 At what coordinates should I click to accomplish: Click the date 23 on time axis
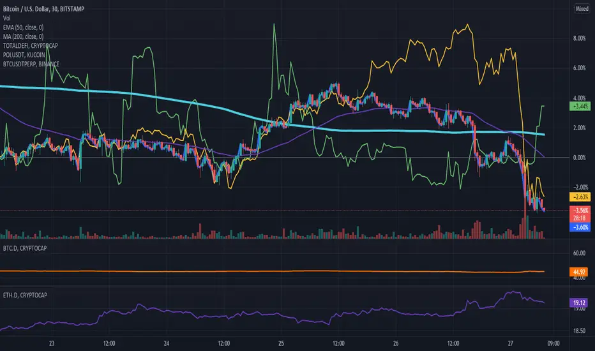click(x=52, y=343)
